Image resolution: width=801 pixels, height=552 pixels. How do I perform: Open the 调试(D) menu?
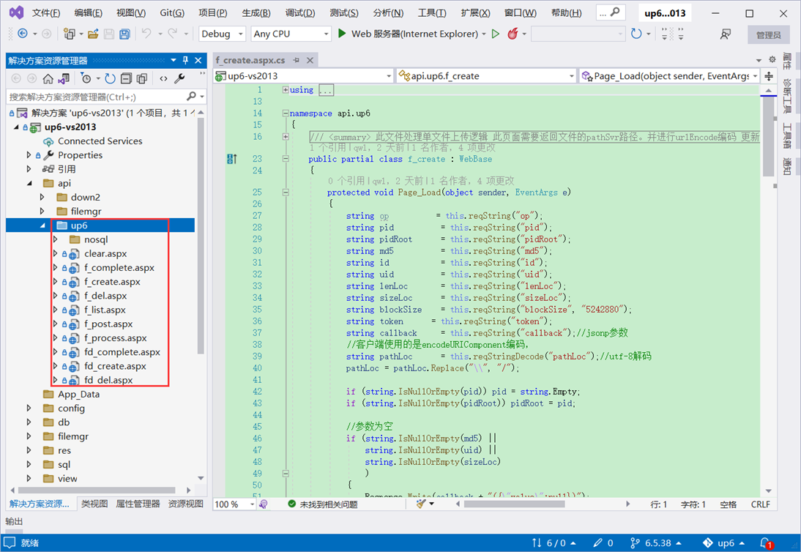pos(300,12)
